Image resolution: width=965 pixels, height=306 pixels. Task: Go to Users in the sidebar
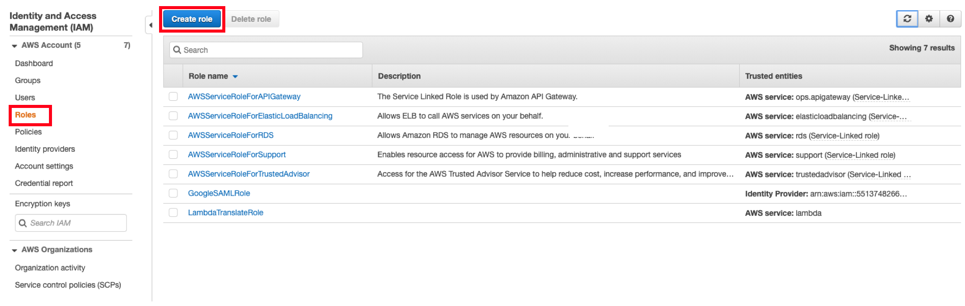[25, 98]
